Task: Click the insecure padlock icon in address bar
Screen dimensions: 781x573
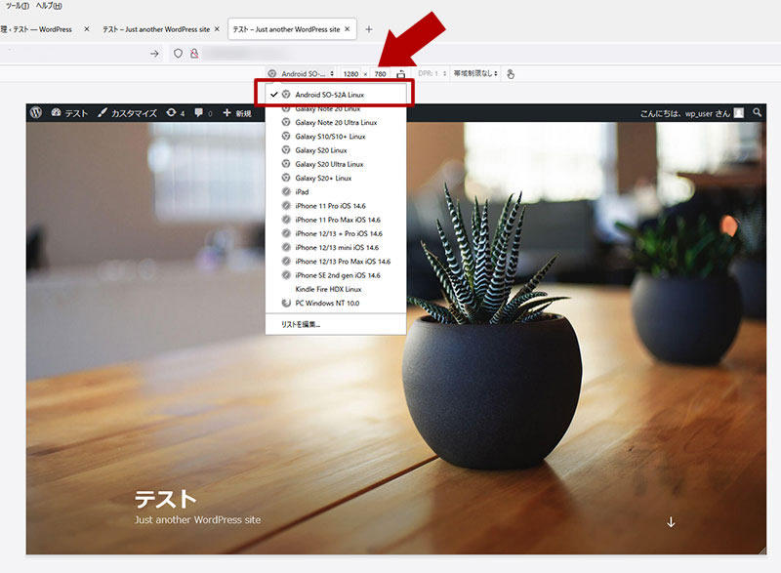Action: (x=194, y=54)
